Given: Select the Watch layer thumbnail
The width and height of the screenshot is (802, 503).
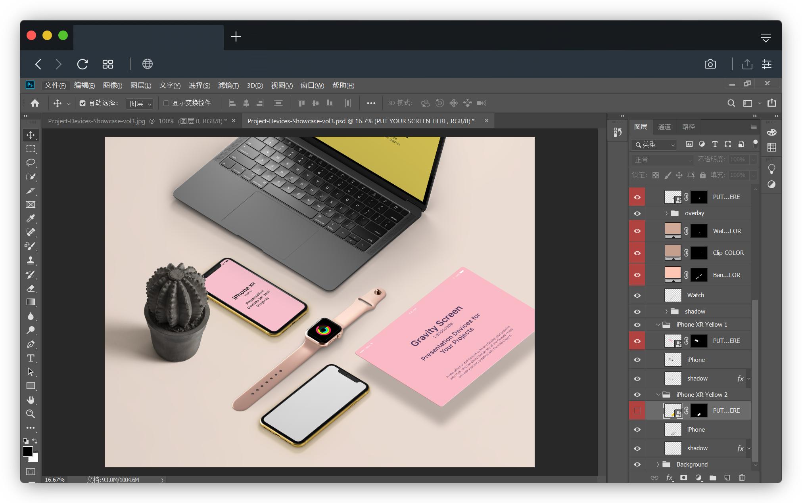Looking at the screenshot, I should click(x=673, y=295).
